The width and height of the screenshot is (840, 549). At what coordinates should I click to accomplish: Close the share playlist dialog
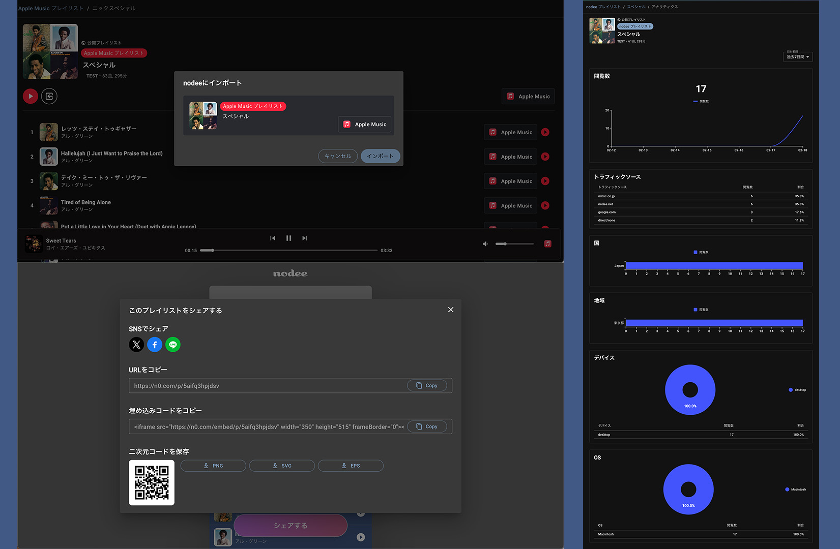tap(451, 310)
